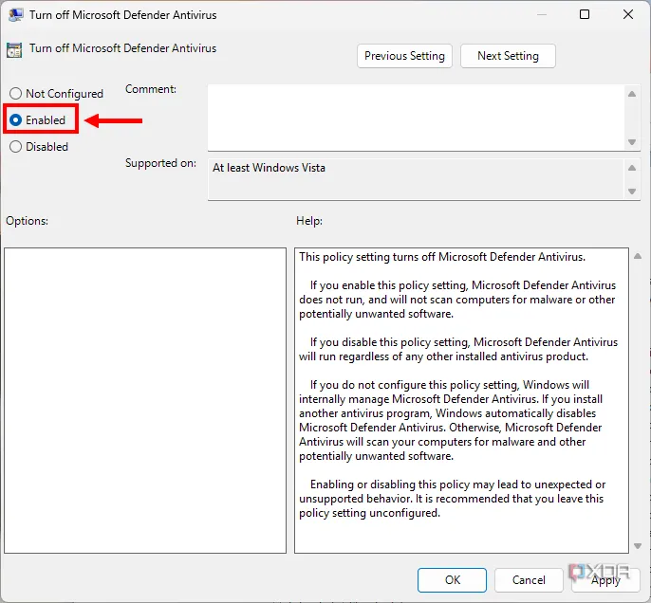Click Help pane scroll up arrow
Viewport: 651px width, 603px height.
click(638, 256)
